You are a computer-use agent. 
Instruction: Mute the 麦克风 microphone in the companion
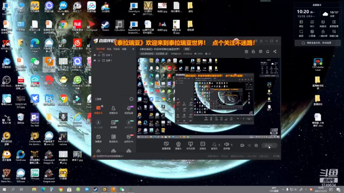(x=214, y=145)
